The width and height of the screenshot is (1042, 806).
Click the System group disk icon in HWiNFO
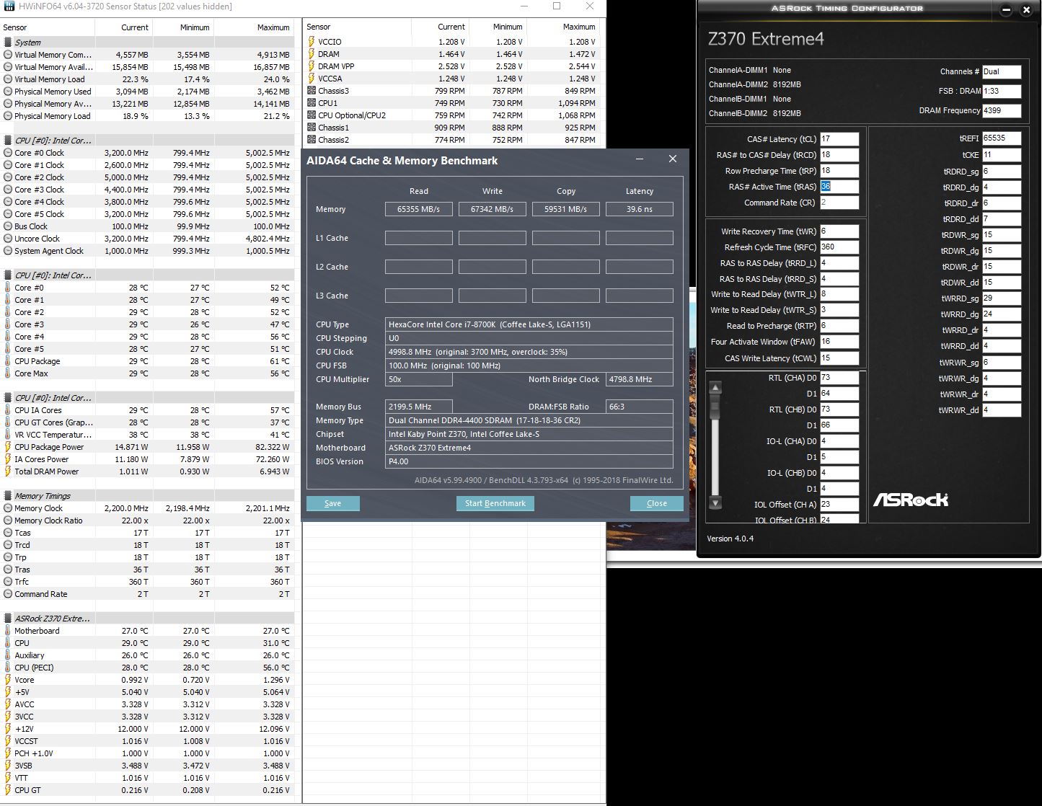[x=8, y=43]
